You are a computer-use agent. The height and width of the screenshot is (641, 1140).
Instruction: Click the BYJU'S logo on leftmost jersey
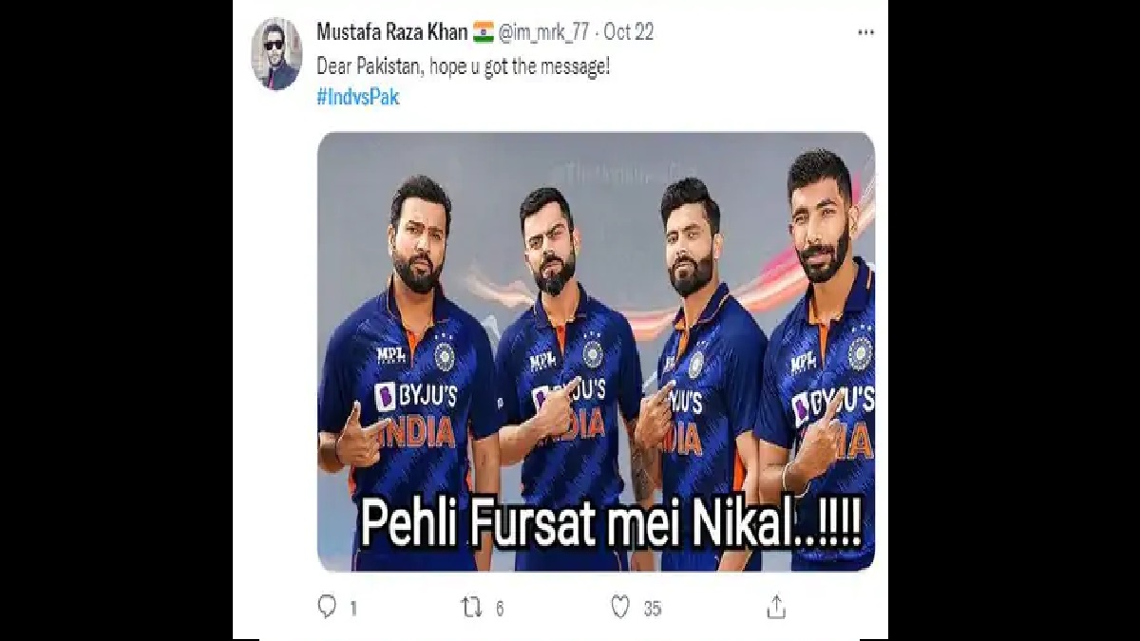point(415,395)
